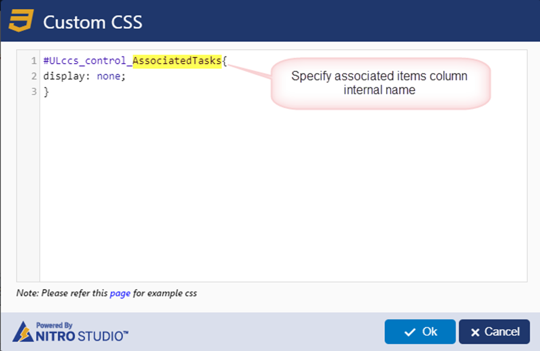Image resolution: width=540 pixels, height=351 pixels.
Task: Click the Custom CSS dialog title
Action: [x=92, y=22]
